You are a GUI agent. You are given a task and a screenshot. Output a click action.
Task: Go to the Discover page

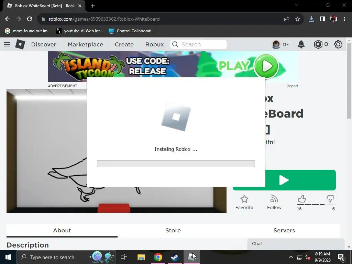pos(44,44)
